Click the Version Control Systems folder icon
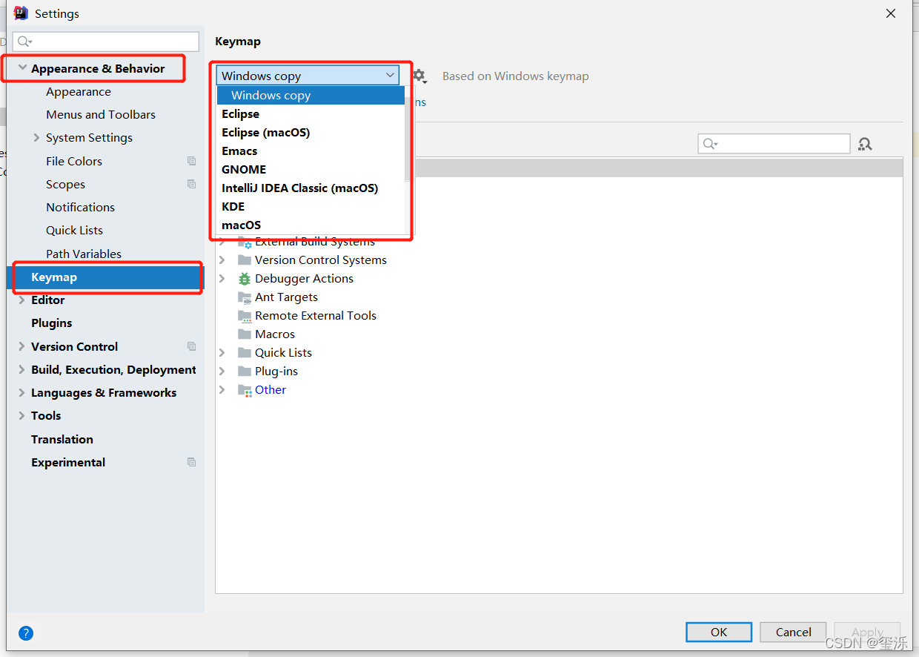The height and width of the screenshot is (657, 919). click(x=245, y=260)
